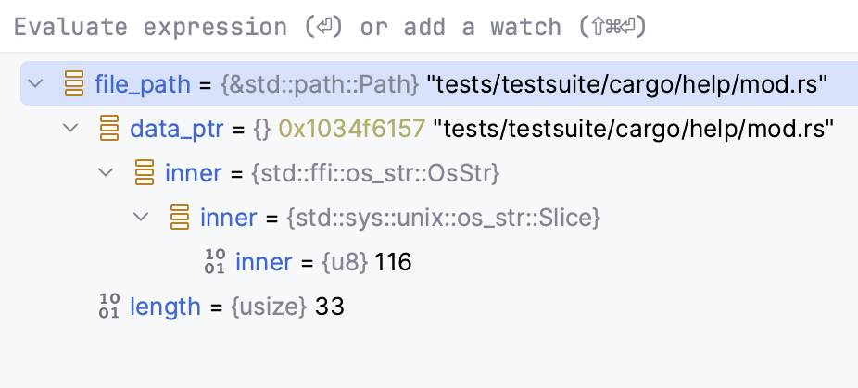858x388 pixels.
Task: Collapse the file_path tree node
Action: [x=36, y=85]
